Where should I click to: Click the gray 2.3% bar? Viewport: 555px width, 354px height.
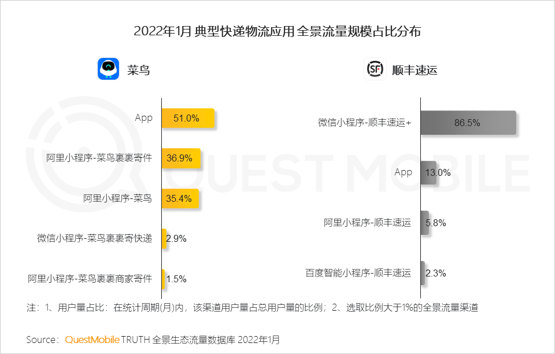pos(423,273)
